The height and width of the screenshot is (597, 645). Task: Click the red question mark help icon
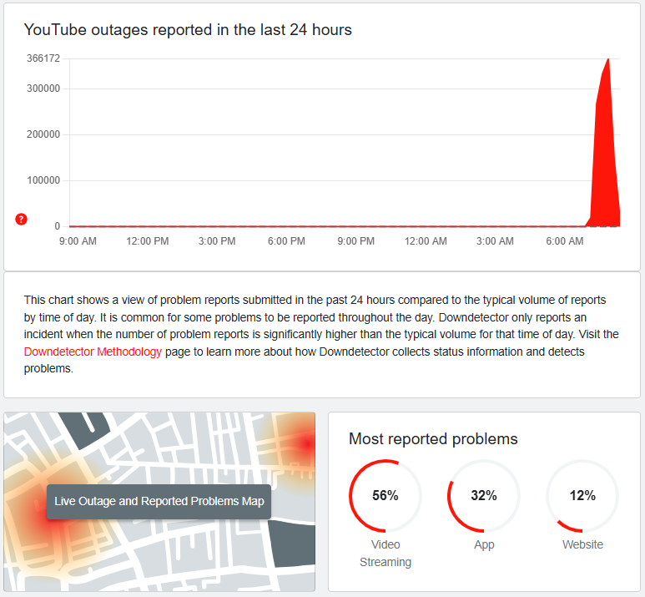(x=22, y=220)
